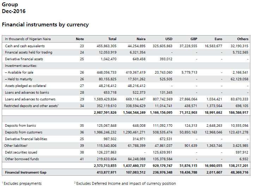Click trading assets total 12,053,919

[108, 52]
